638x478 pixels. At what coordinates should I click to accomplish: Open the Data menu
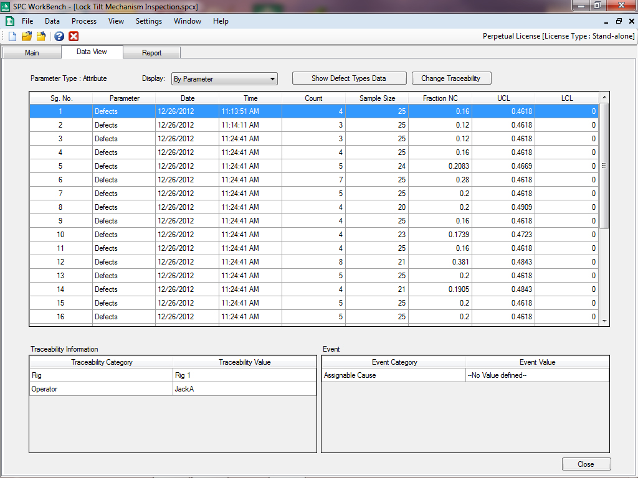(x=52, y=21)
